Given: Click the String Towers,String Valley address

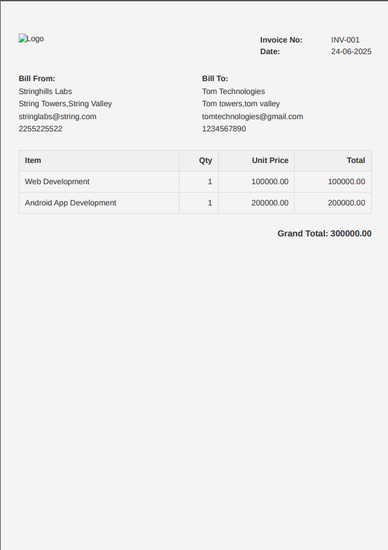Looking at the screenshot, I should coord(65,104).
